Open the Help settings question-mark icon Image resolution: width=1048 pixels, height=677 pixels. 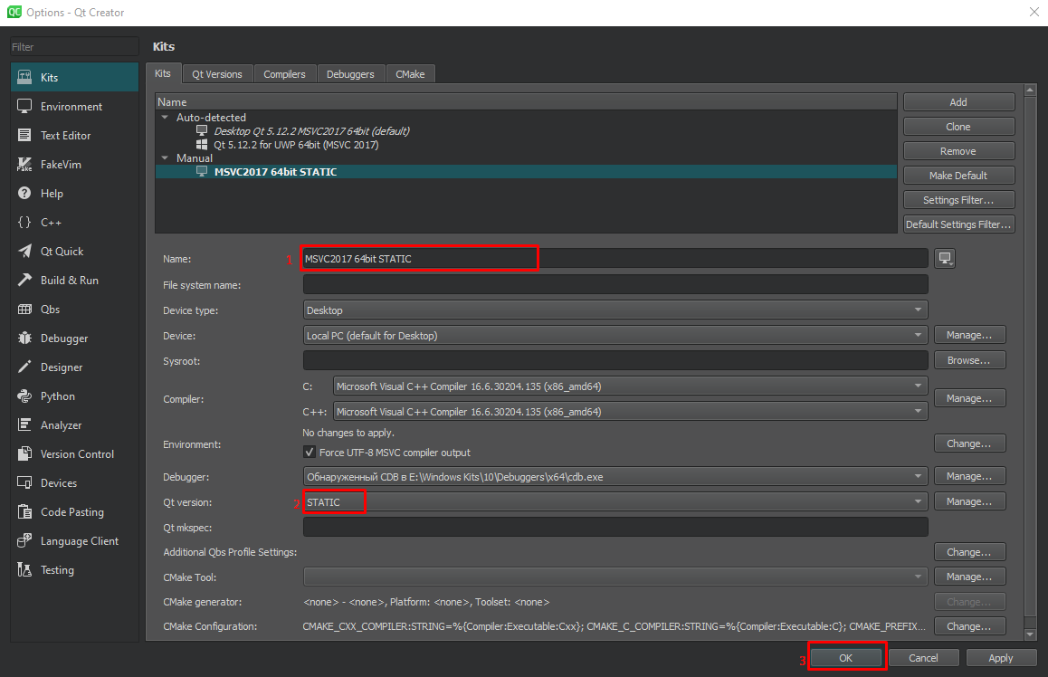tap(24, 193)
